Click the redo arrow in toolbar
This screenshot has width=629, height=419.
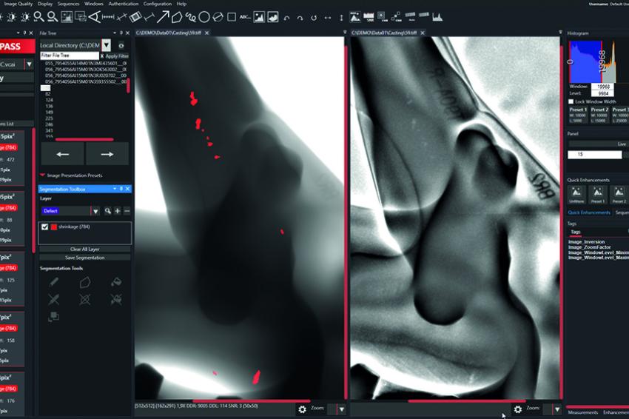tap(300, 18)
